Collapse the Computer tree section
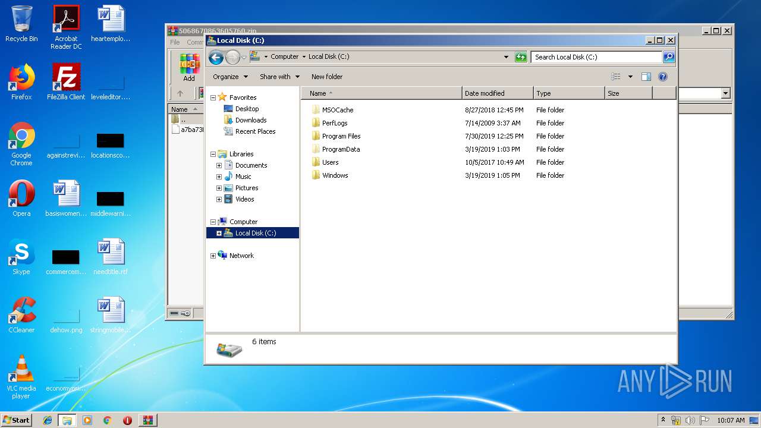761x428 pixels. 213,222
